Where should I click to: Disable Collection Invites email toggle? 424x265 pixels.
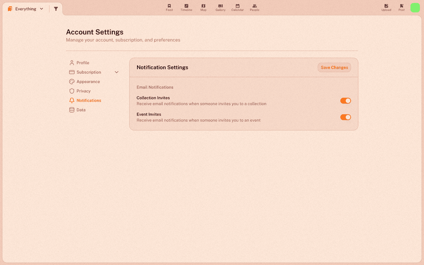pyautogui.click(x=346, y=101)
